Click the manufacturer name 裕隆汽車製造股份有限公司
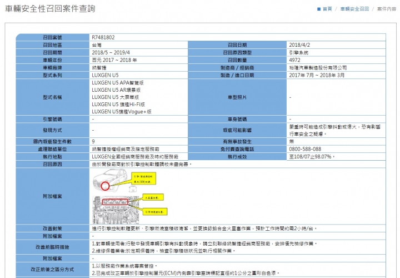 318,68
